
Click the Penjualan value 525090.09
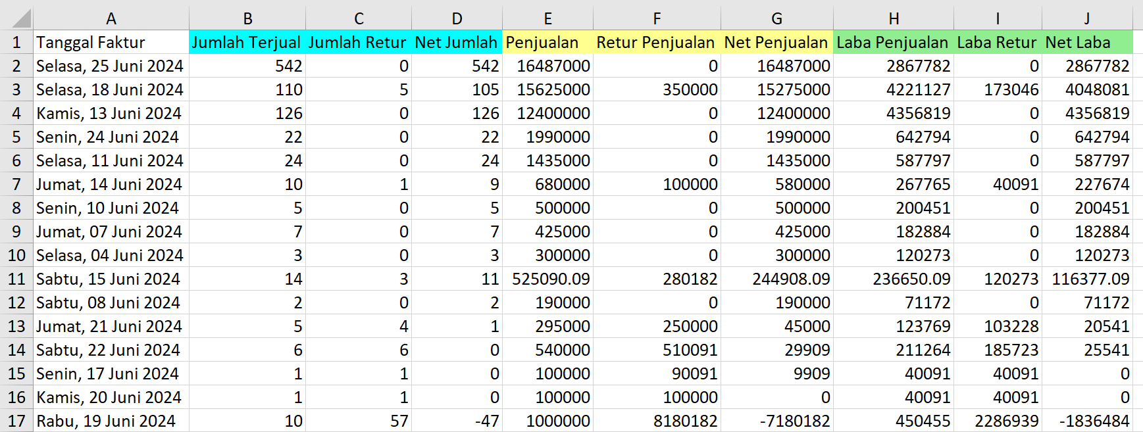click(550, 279)
